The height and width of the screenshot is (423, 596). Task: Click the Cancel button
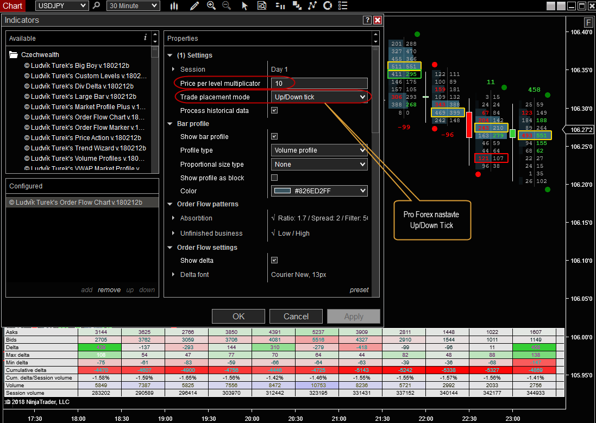[296, 316]
